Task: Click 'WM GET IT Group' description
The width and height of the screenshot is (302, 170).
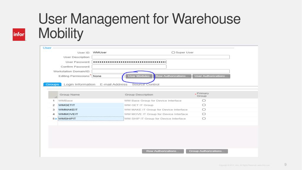Action: point(139,105)
